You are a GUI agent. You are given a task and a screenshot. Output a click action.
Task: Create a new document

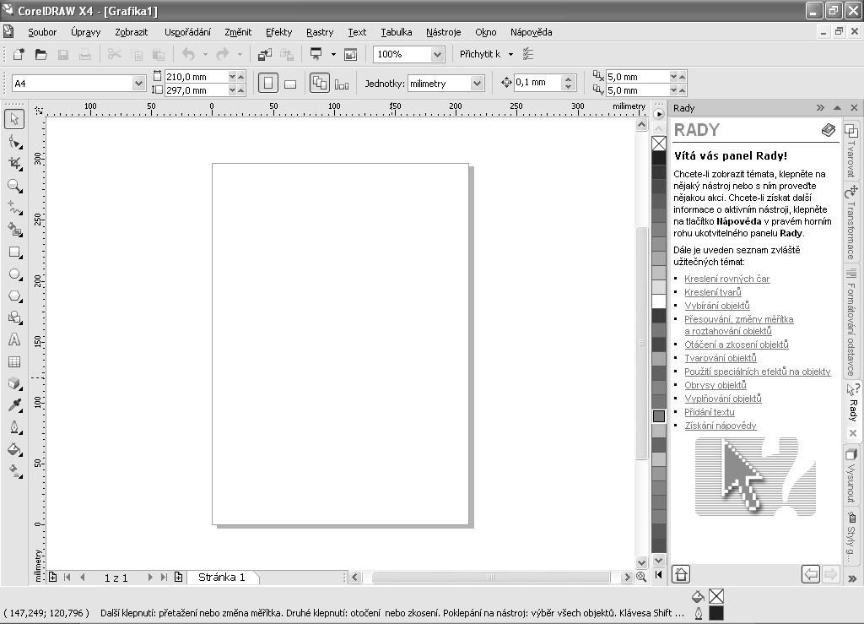click(x=19, y=54)
